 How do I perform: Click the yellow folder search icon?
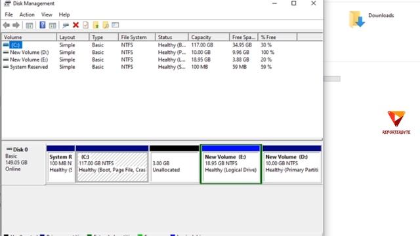tap(106, 25)
